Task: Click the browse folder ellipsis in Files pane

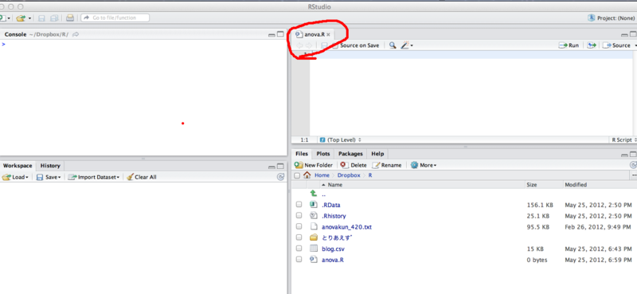Action: coord(634,175)
